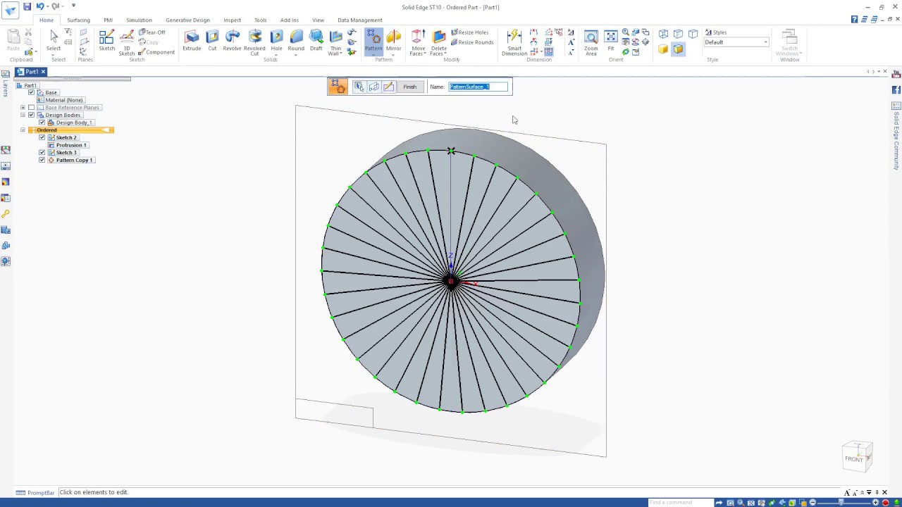Click the Move Faces tool

(x=419, y=42)
